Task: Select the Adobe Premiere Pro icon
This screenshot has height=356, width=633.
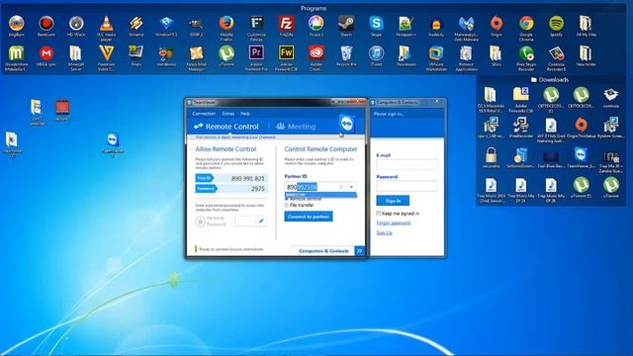Action: 256,58
